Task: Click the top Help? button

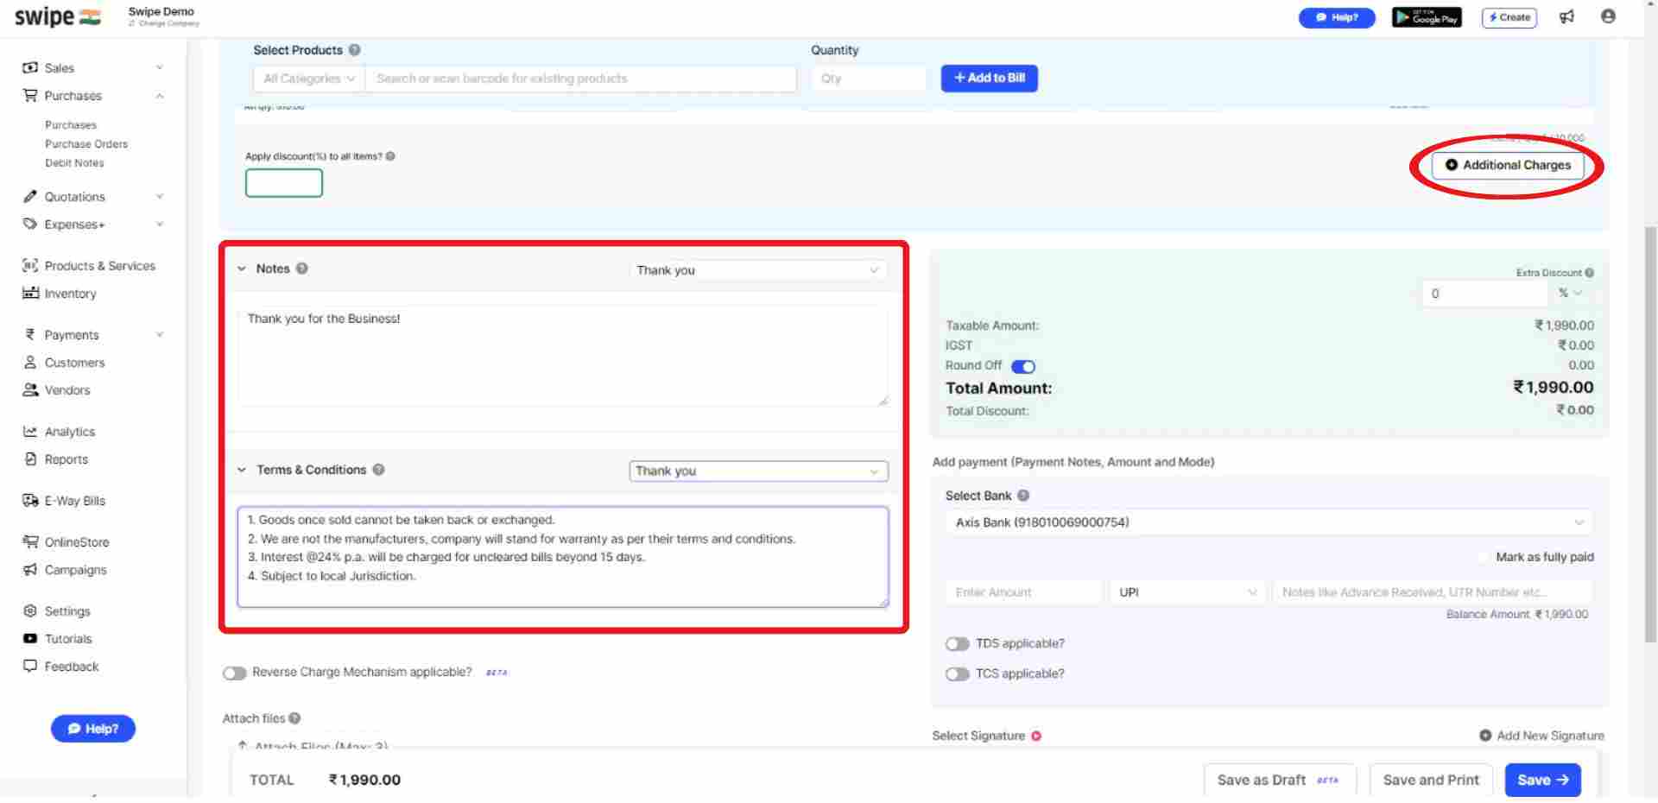Action: [x=1337, y=17]
